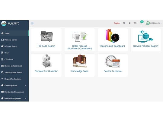Image resolution: width=163 pixels, height=122 pixels.
Task: Open the Knowledge Base books tile
Action: (79, 65)
